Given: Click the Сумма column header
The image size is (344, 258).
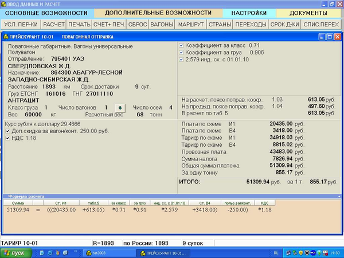Looking at the screenshot, I should click(x=18, y=203).
